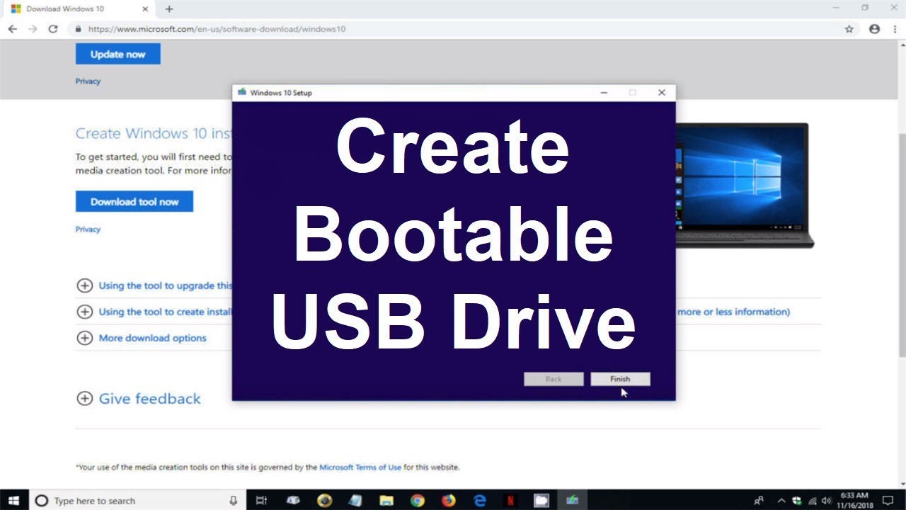Switch to Google Chrome taskbar icon
The width and height of the screenshot is (906, 510).
[x=418, y=500]
